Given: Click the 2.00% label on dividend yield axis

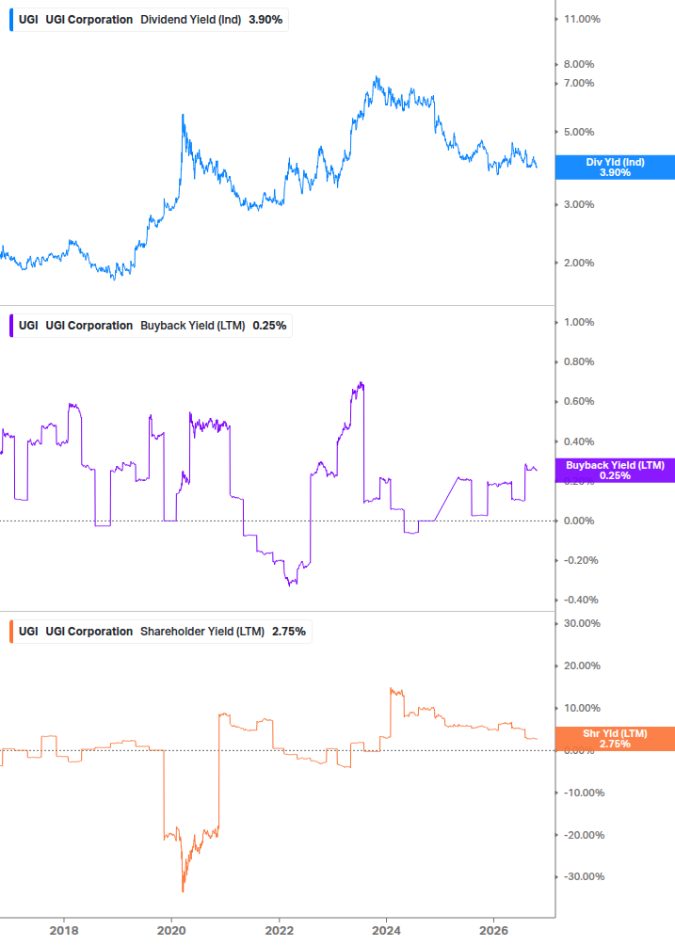Looking at the screenshot, I should (579, 263).
